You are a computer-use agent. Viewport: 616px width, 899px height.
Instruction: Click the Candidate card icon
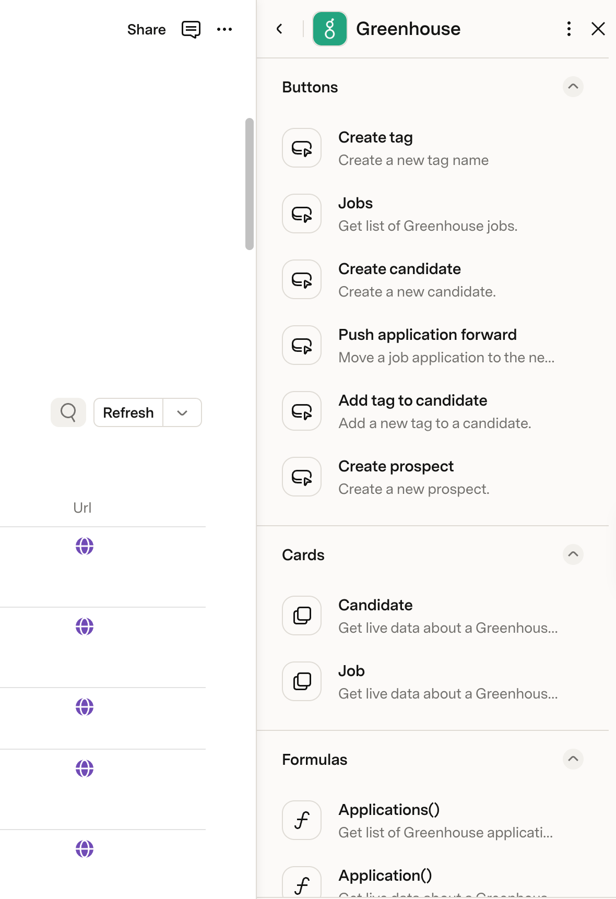pyautogui.click(x=302, y=616)
